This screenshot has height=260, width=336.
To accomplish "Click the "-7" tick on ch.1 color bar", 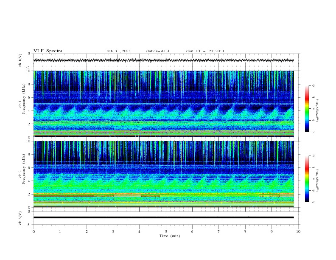I will (x=313, y=132).
